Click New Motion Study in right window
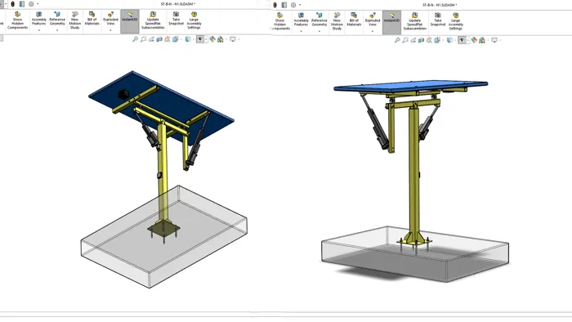This screenshot has height=322, width=572. point(337,22)
